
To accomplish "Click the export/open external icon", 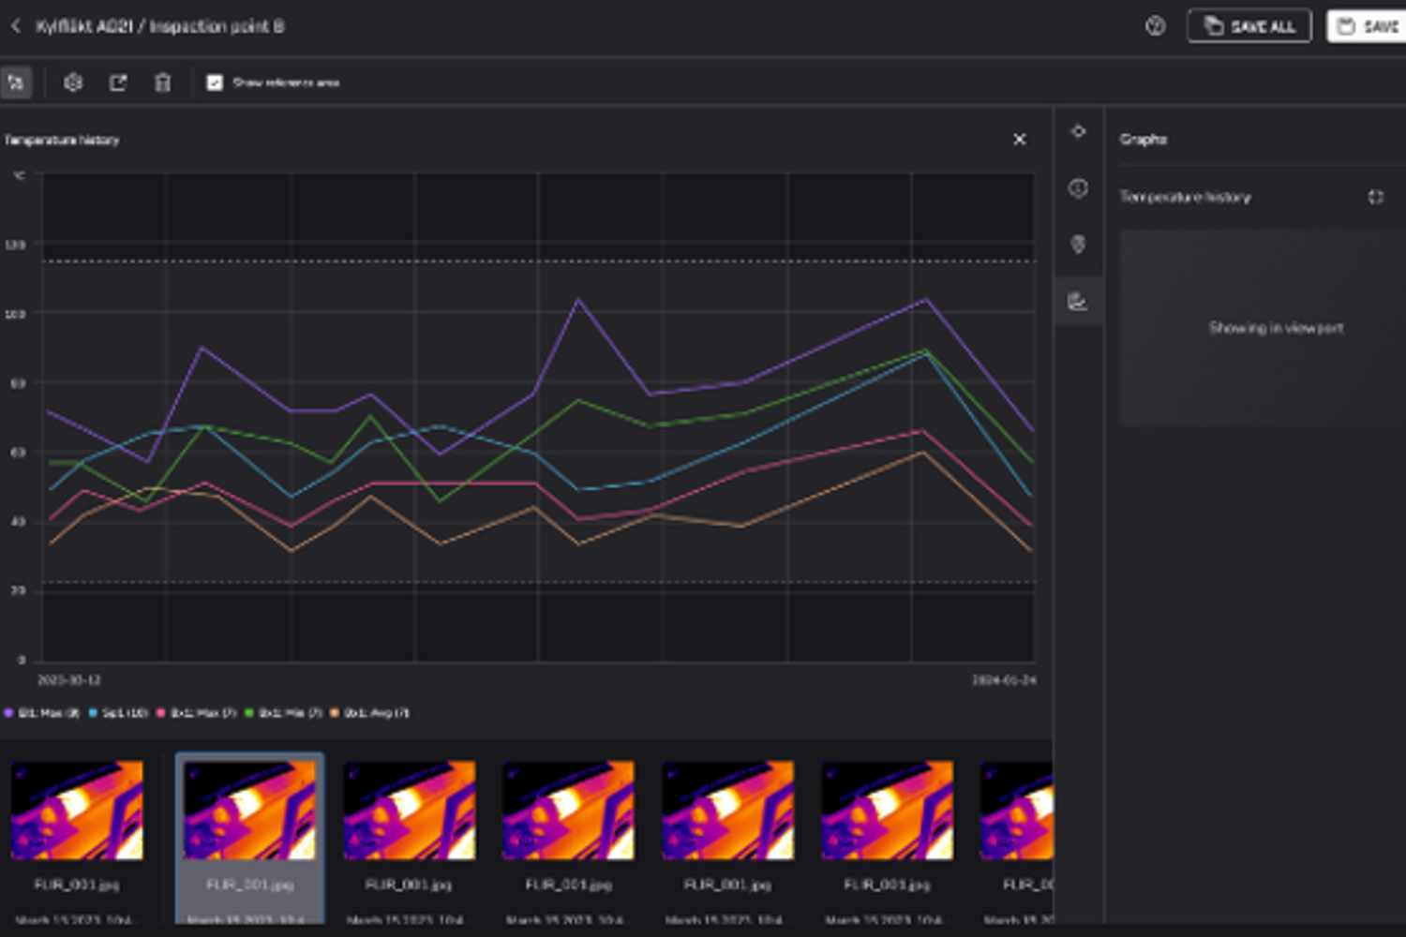I will (118, 82).
